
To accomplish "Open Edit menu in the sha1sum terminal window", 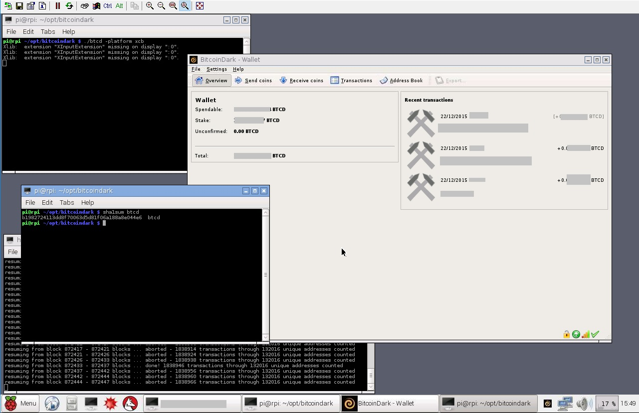I will click(47, 202).
